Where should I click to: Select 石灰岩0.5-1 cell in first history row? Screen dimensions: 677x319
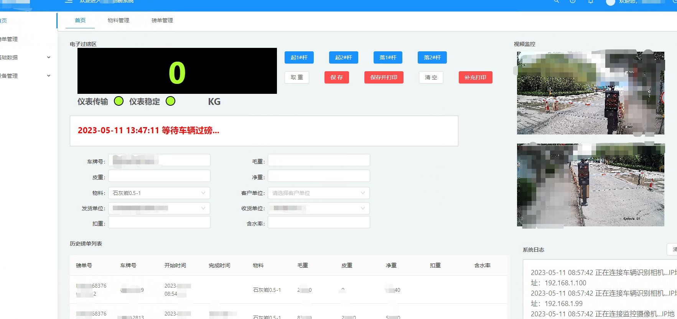(267, 290)
